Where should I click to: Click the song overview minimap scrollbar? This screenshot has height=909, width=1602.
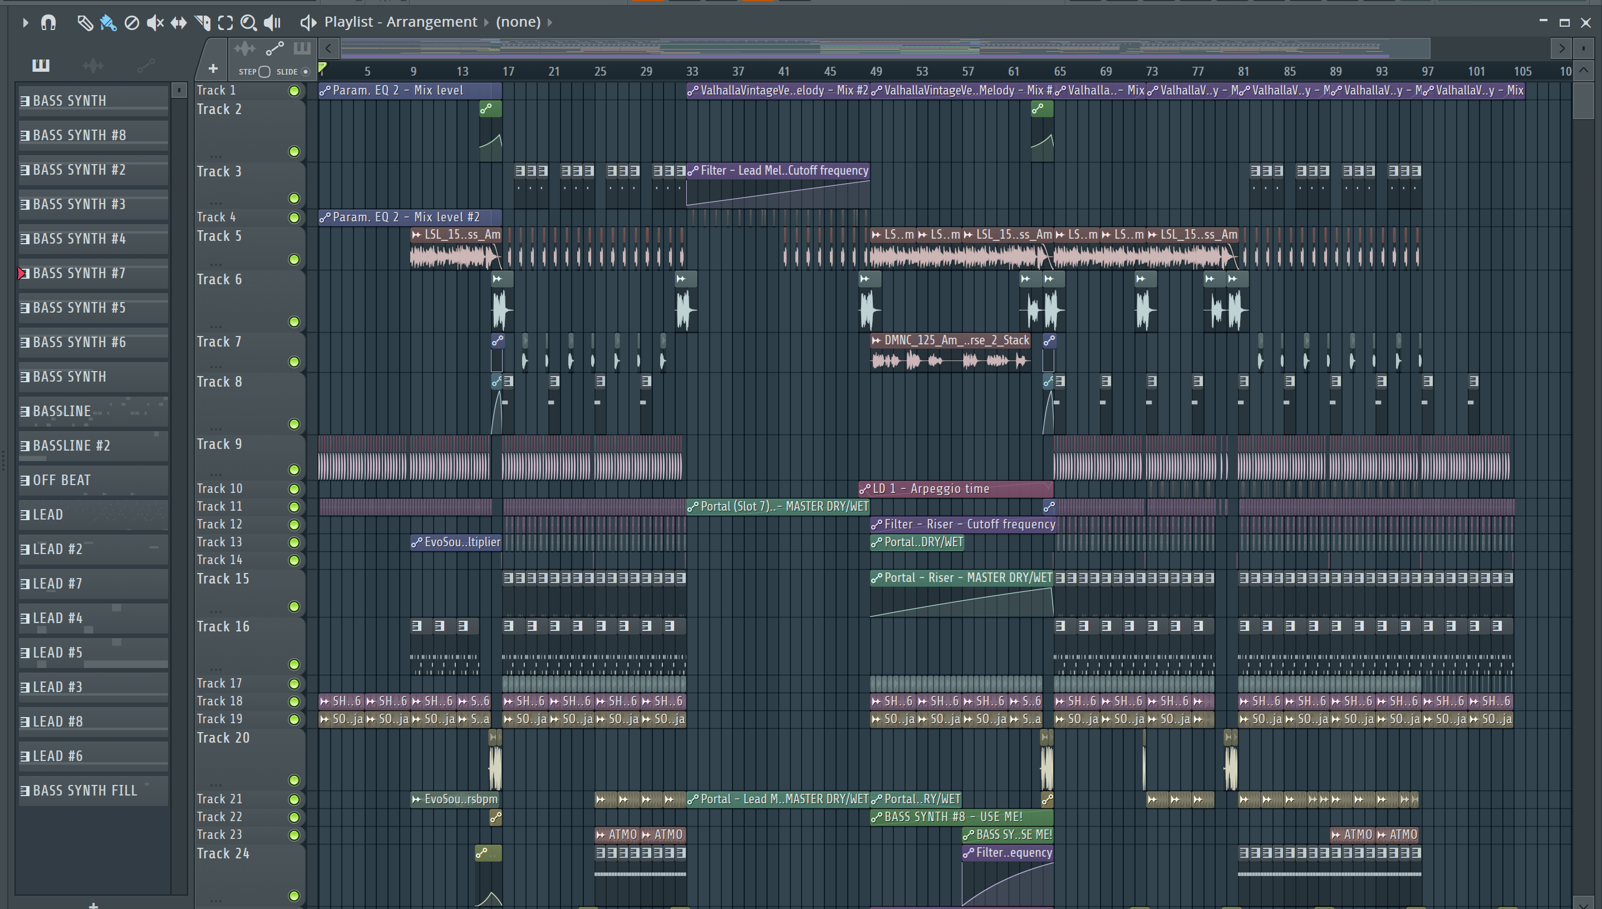886,48
